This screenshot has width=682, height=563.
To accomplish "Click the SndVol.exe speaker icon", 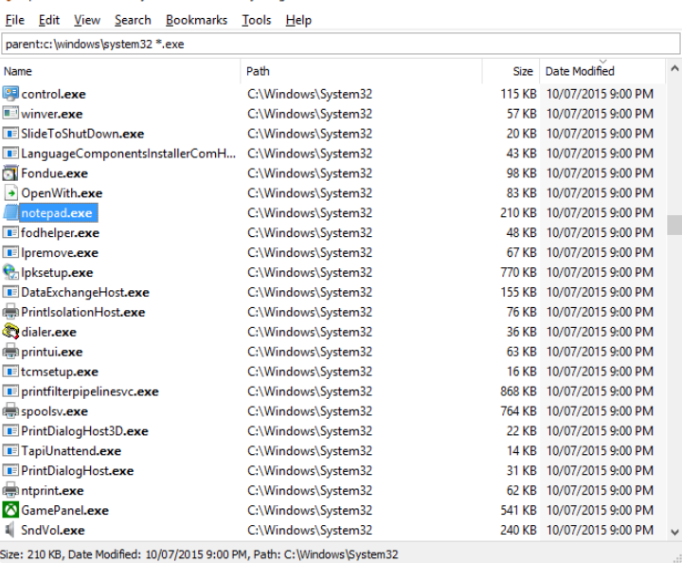I will 10,530.
